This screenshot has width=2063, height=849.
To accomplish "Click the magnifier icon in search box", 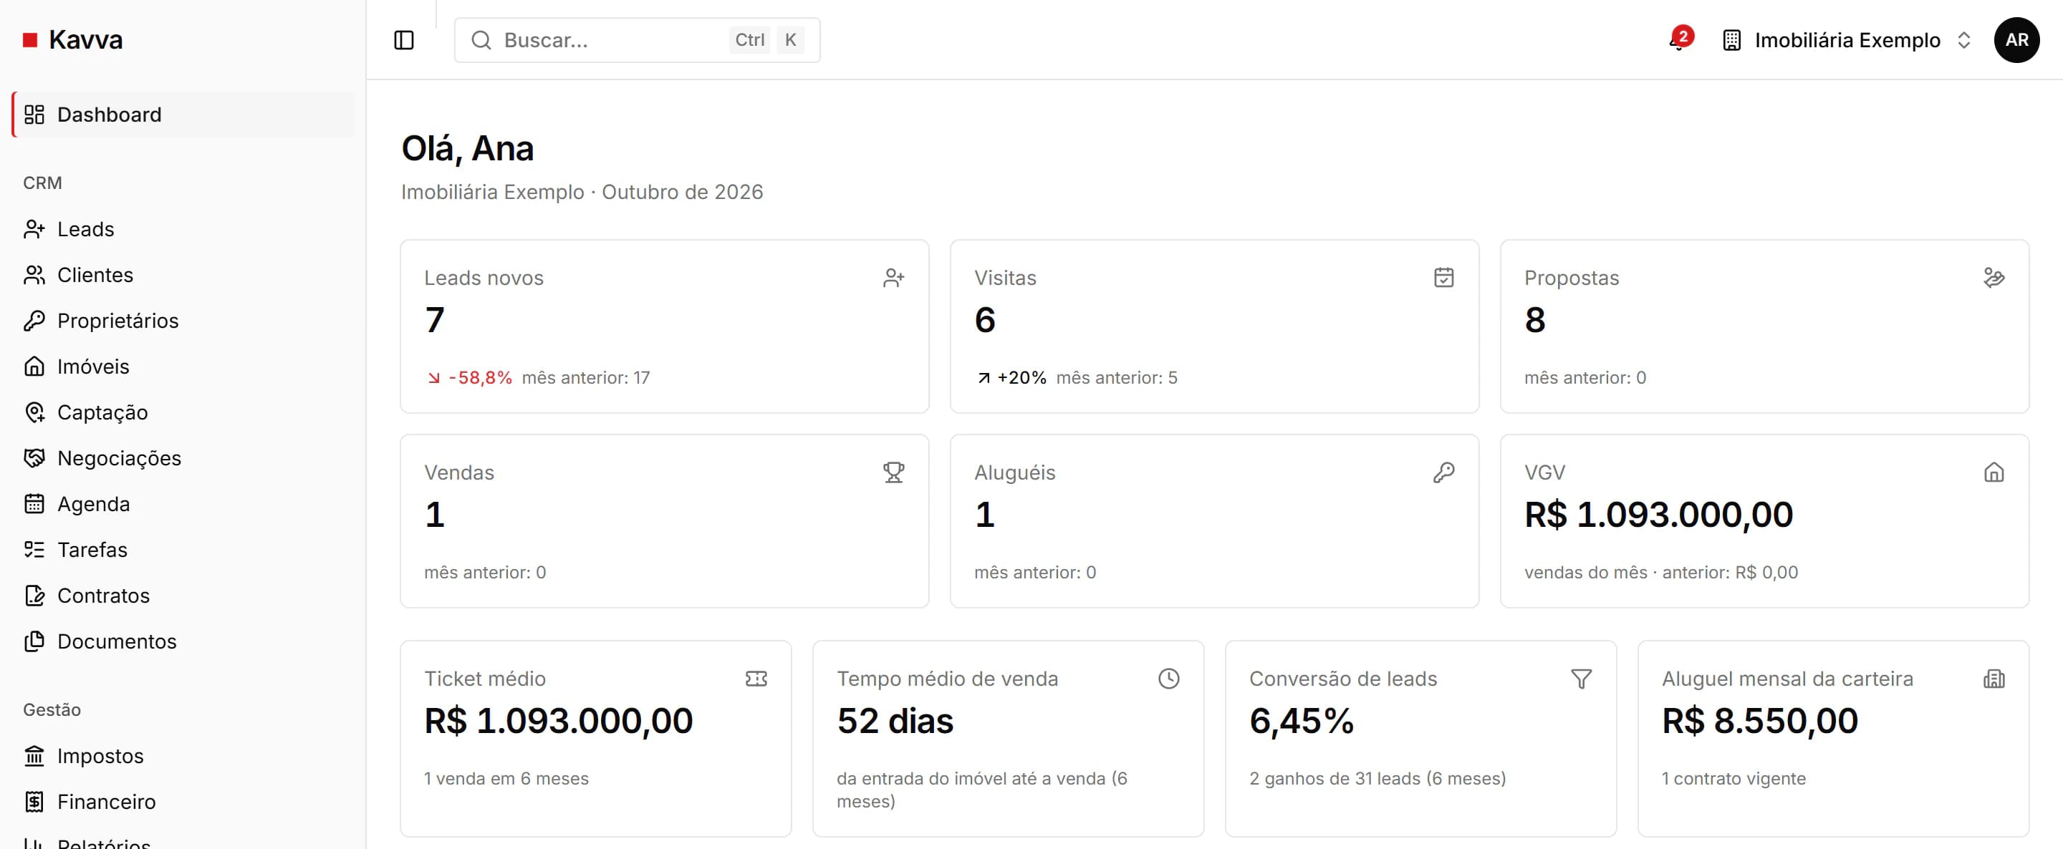I will pyautogui.click(x=481, y=40).
